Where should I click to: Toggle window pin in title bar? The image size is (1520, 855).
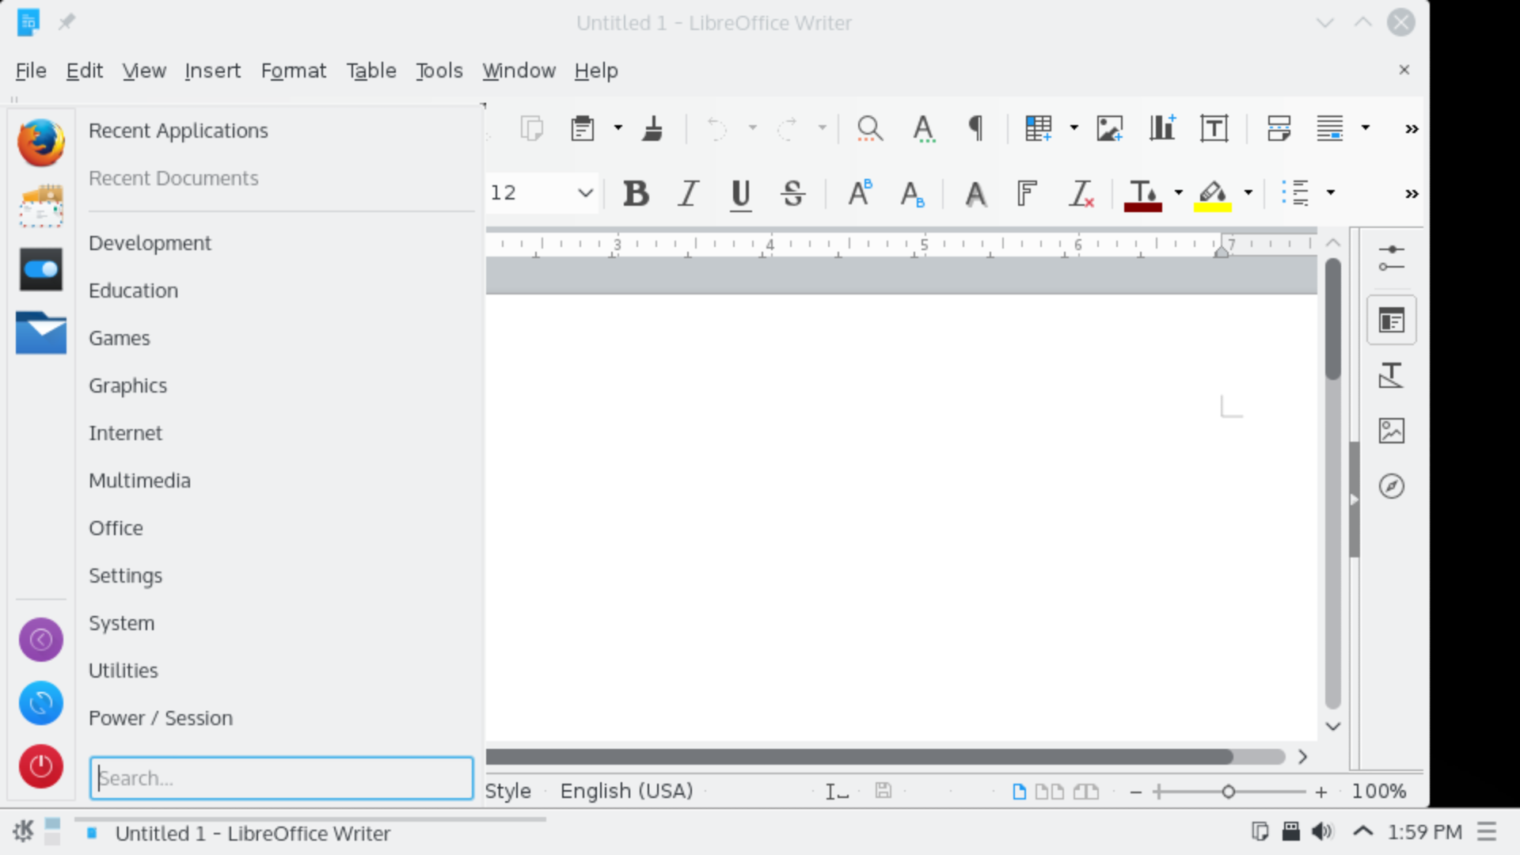(x=66, y=22)
